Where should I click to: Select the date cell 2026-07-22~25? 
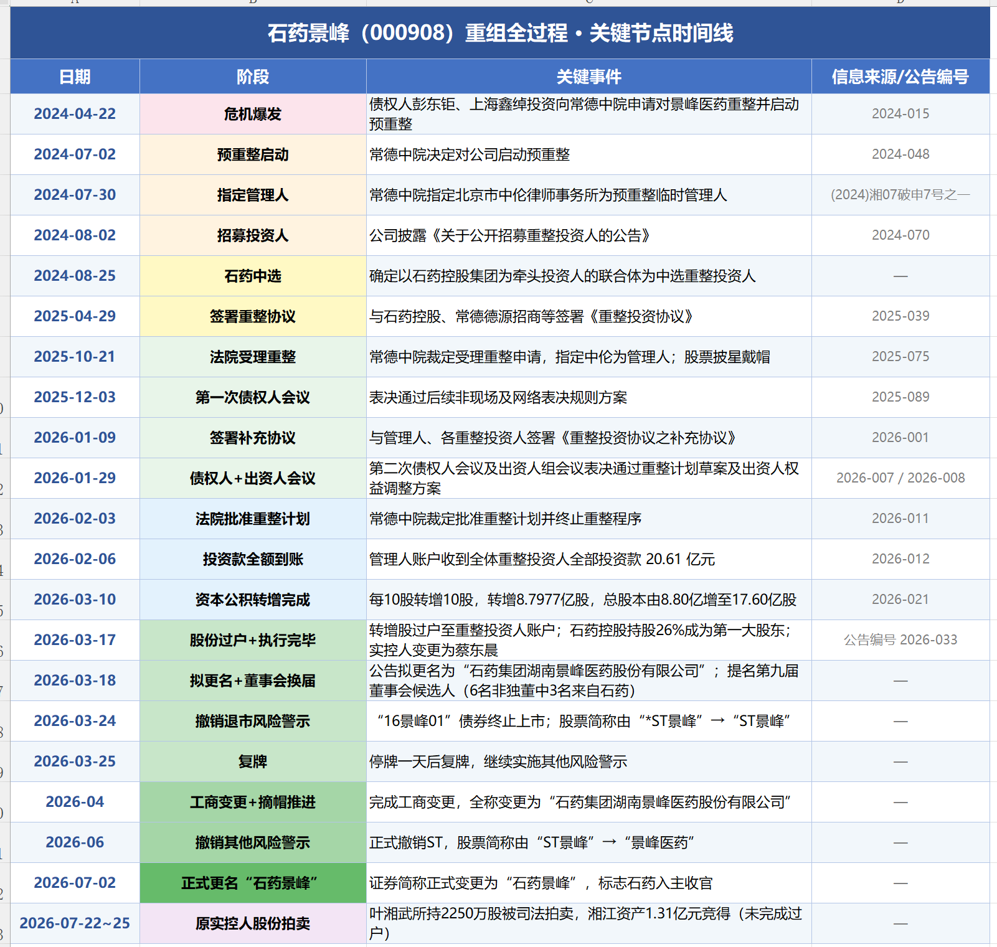click(75, 923)
